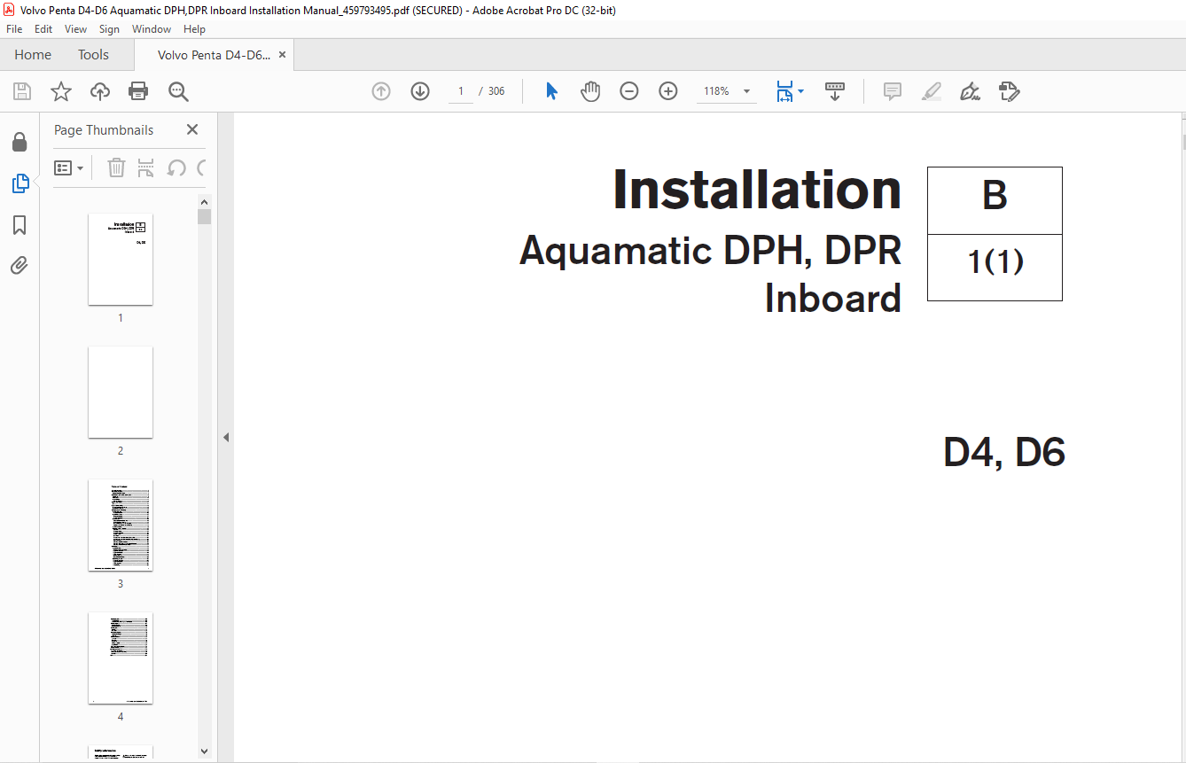Add document to favorites star
This screenshot has height=763, width=1186.
pos(61,91)
